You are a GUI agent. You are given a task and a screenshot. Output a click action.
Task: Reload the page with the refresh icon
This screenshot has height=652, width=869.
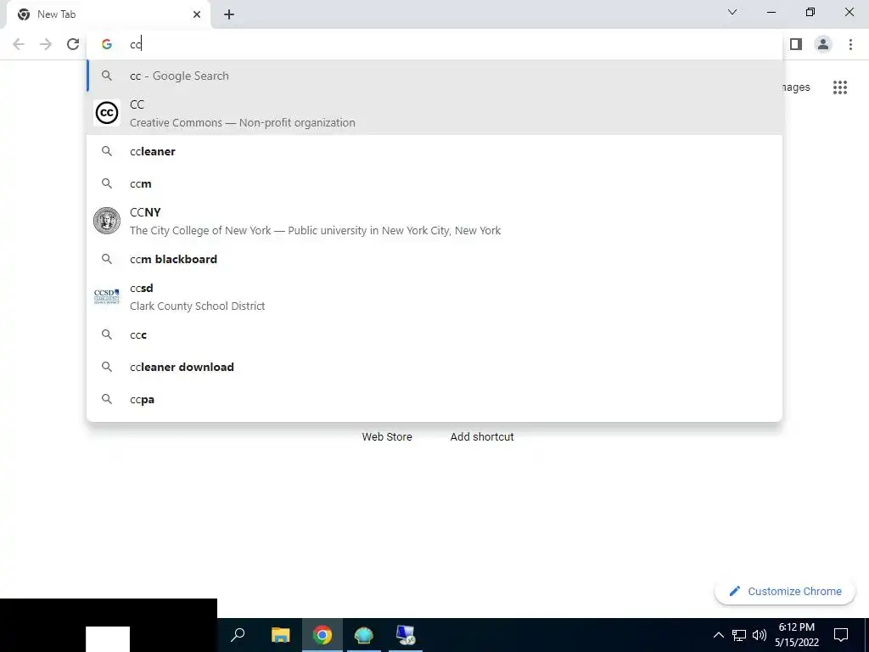click(73, 44)
